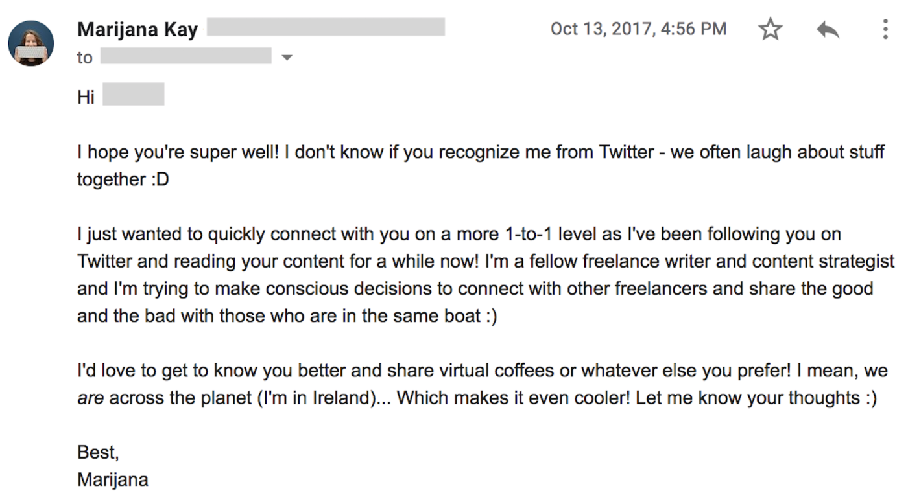Click the "Marijana" signature at bottom

(113, 479)
